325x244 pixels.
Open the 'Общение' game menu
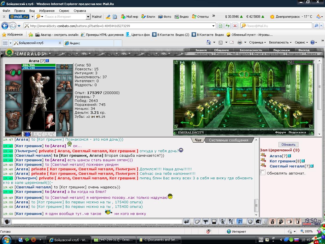click(221, 50)
